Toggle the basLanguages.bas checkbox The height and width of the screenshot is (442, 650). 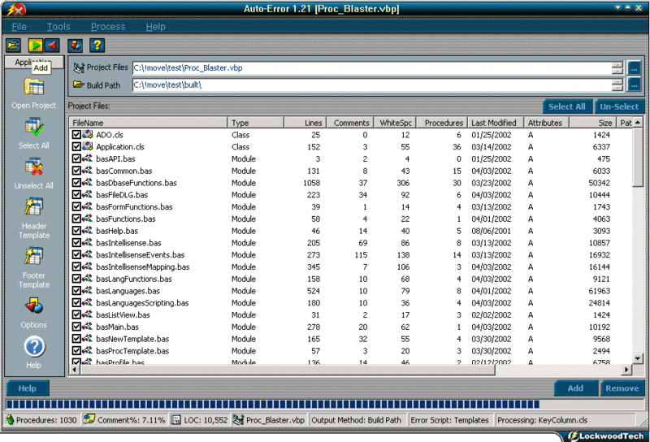[x=76, y=291]
